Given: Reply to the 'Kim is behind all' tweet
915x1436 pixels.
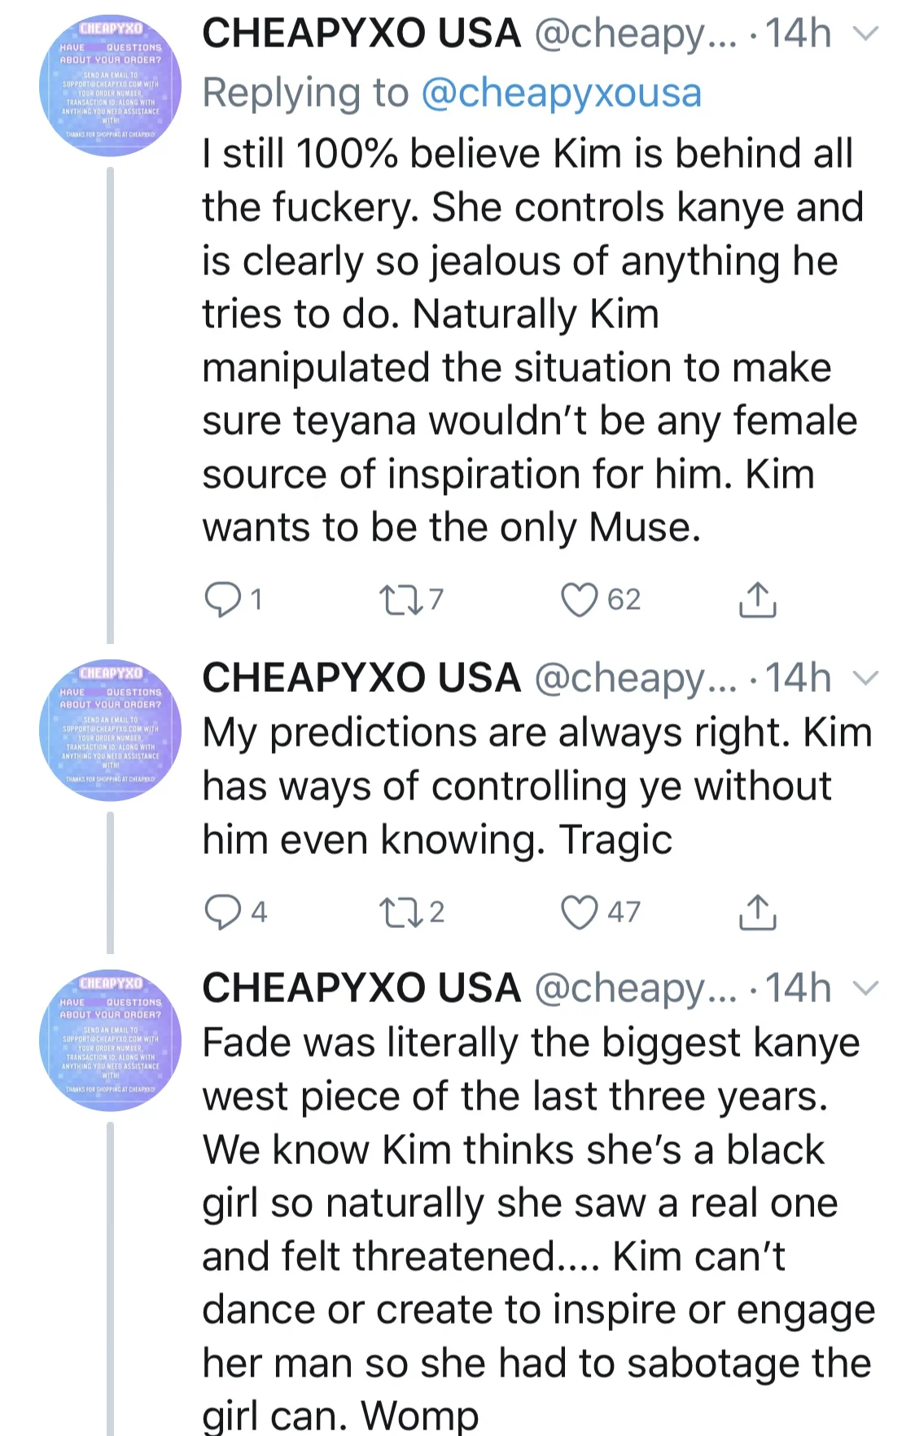Looking at the screenshot, I should [221, 600].
